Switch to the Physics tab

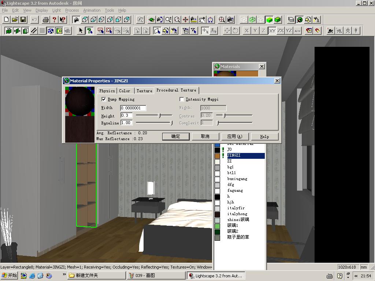pyautogui.click(x=107, y=91)
